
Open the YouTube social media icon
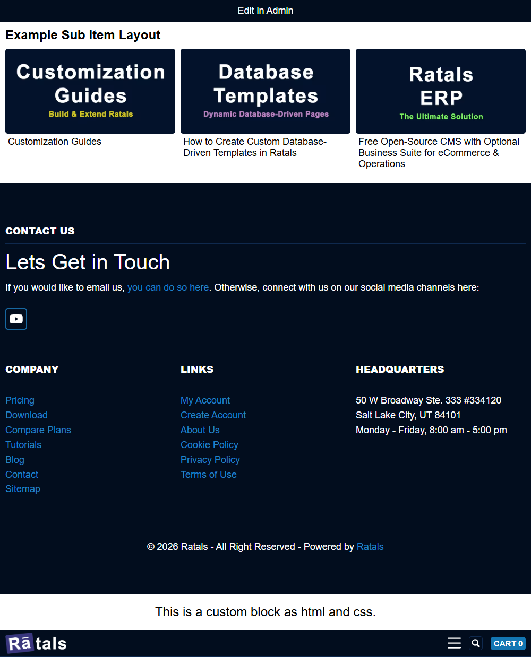pyautogui.click(x=16, y=319)
